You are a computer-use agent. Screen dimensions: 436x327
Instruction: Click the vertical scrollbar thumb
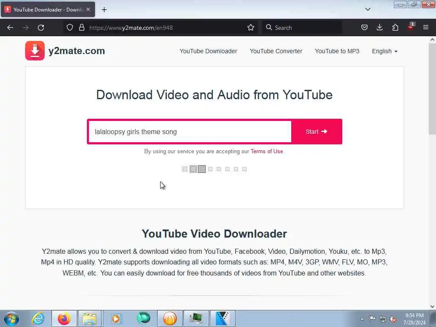click(433, 89)
